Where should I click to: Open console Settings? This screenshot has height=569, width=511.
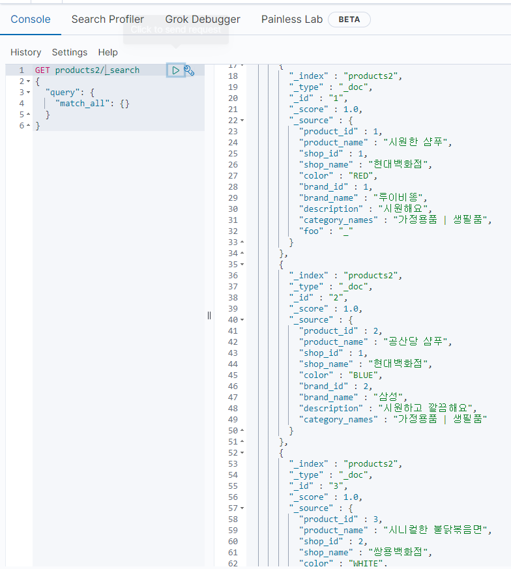click(70, 52)
